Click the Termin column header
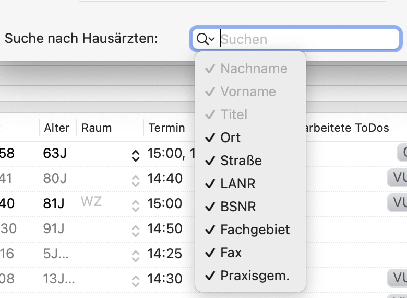Viewport: 407px width, 298px height. coord(166,128)
